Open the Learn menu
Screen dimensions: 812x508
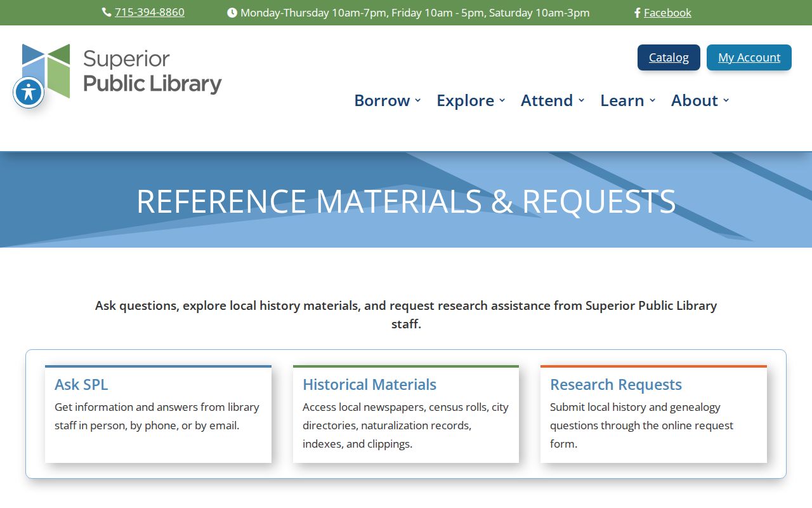pyautogui.click(x=628, y=100)
